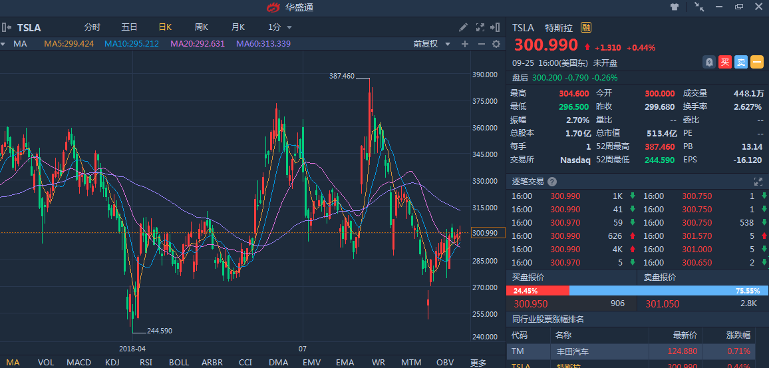The image size is (769, 368).
Task: Expand the chart to fullscreen
Action: (x=480, y=27)
